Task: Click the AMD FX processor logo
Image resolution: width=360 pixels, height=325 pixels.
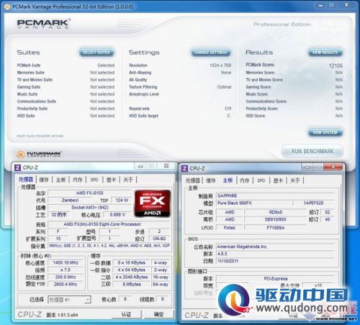Action: click(153, 203)
